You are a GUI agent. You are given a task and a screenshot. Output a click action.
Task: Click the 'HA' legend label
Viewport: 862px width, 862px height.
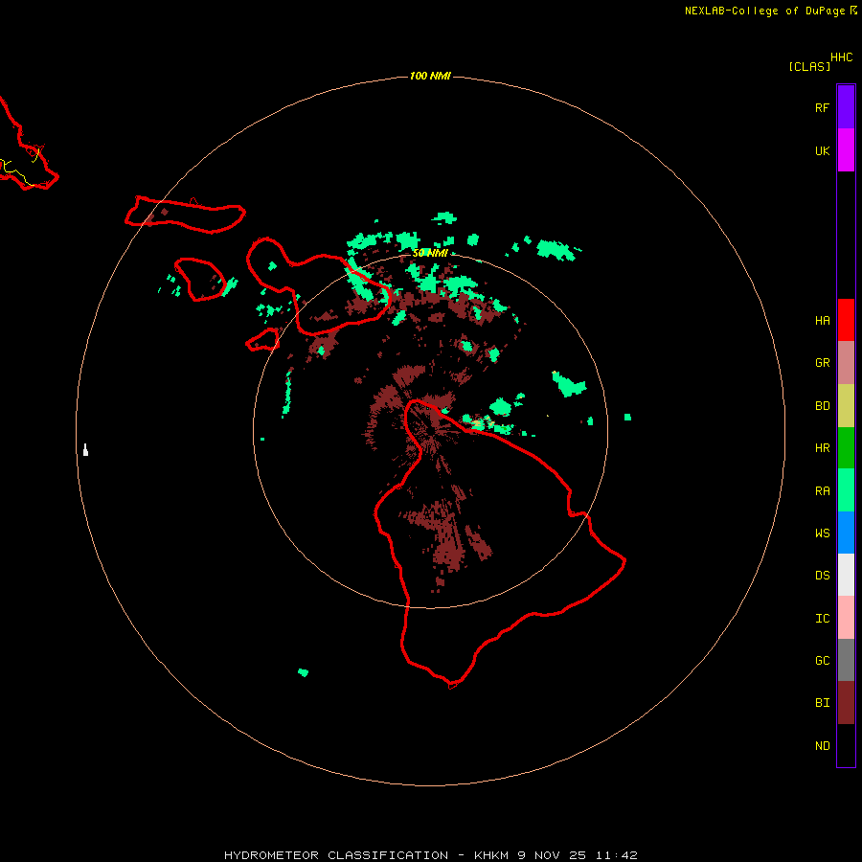coord(822,321)
